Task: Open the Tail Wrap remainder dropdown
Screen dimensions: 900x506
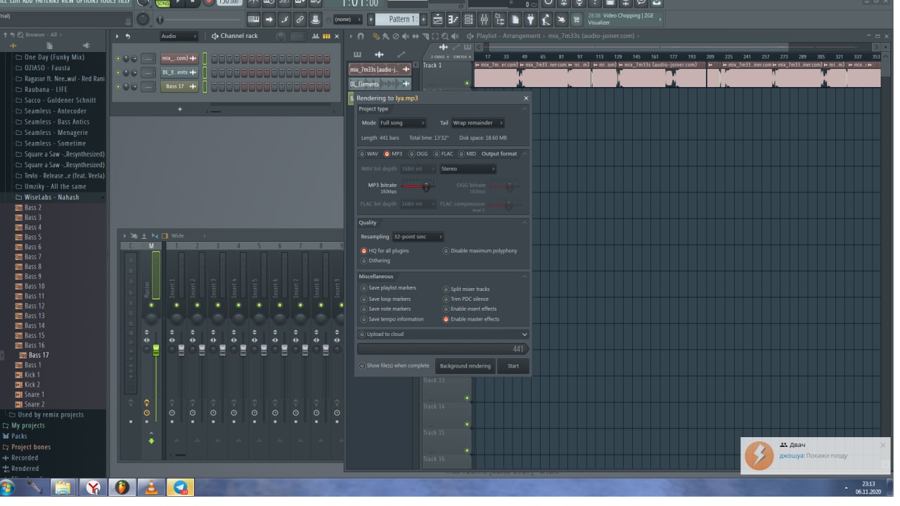Action: (477, 123)
